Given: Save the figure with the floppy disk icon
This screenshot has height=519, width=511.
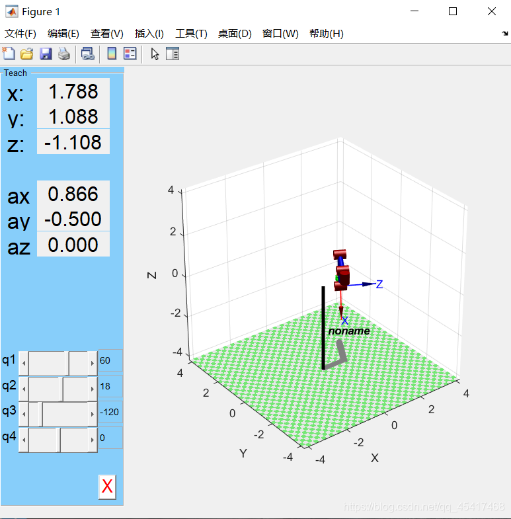Looking at the screenshot, I should (46, 54).
